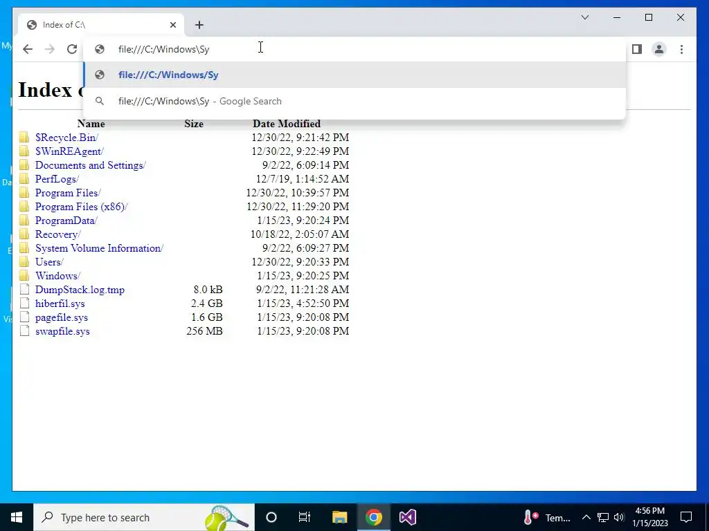Click the 12/7/19, 1:14:52 AM date
The width and height of the screenshot is (709, 531).
click(303, 179)
